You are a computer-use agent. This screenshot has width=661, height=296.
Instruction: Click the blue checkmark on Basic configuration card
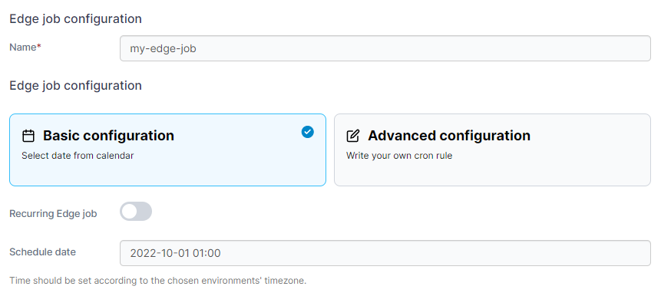308,132
